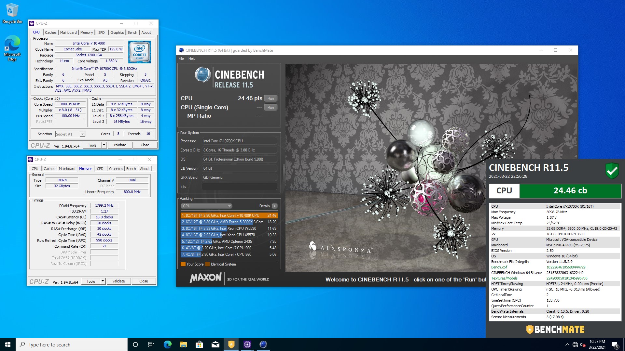The image size is (625, 351).
Task: Open Task View on taskbar
Action: click(x=151, y=344)
